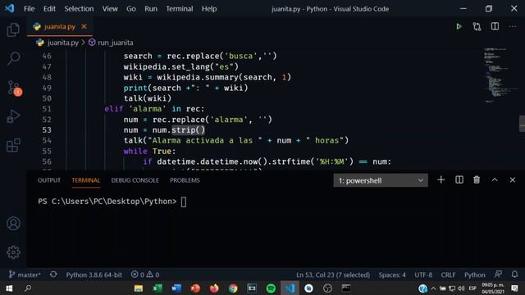Open the feedback icon in status bar
The width and height of the screenshot is (525, 295).
click(x=498, y=275)
